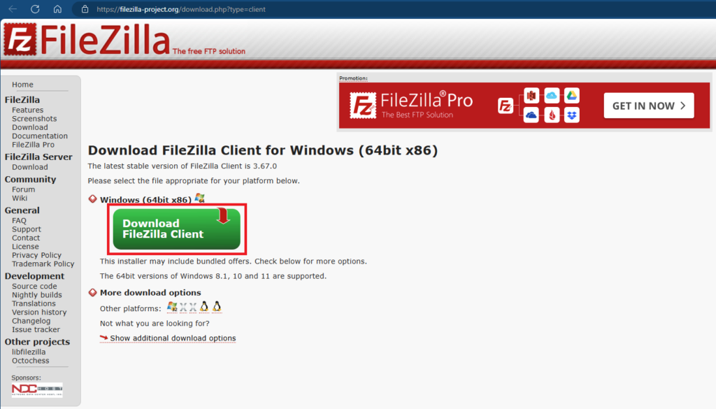Click the NDC Host sponsor logo

[x=37, y=389]
